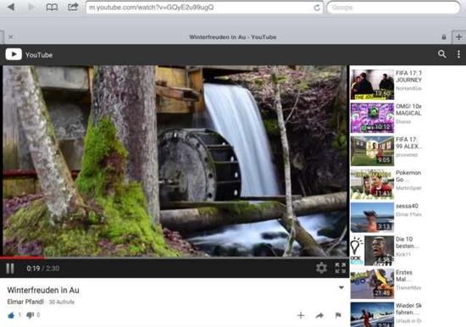466x327 pixels.
Task: Click the YouTube search magnifier icon
Action: [442, 54]
